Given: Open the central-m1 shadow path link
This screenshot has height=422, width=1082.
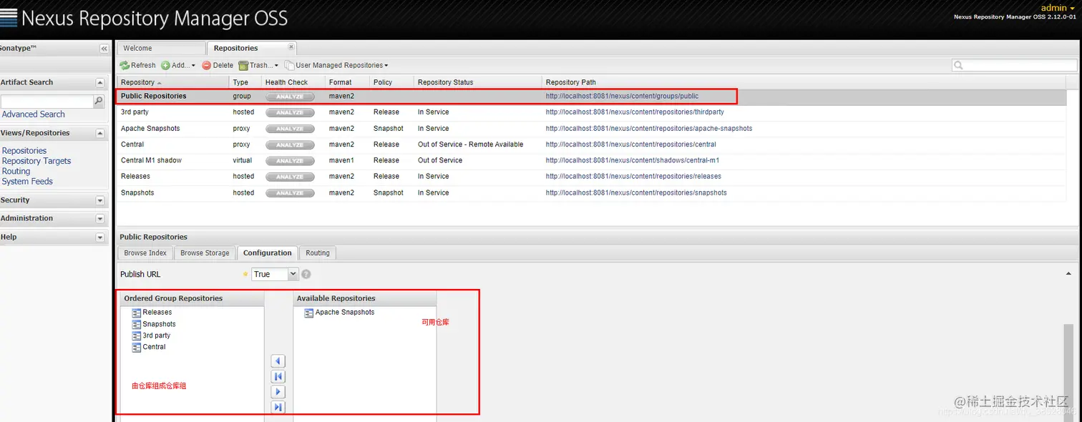Looking at the screenshot, I should pos(633,160).
